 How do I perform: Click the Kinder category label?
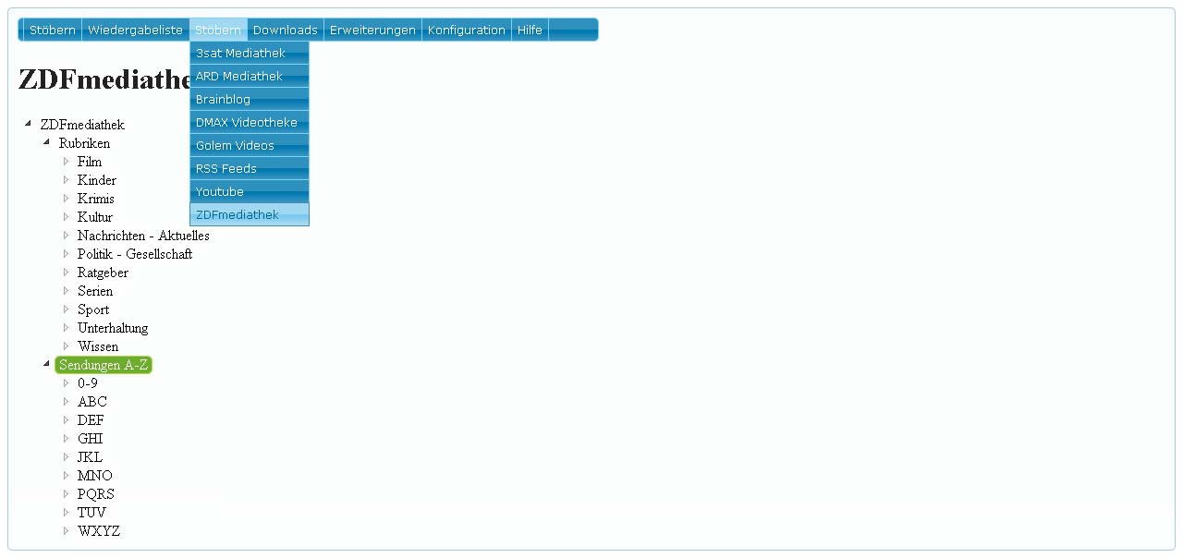pos(97,180)
